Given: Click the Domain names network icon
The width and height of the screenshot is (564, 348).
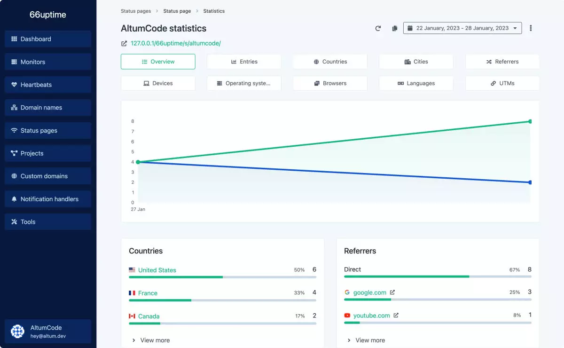Looking at the screenshot, I should pyautogui.click(x=14, y=108).
